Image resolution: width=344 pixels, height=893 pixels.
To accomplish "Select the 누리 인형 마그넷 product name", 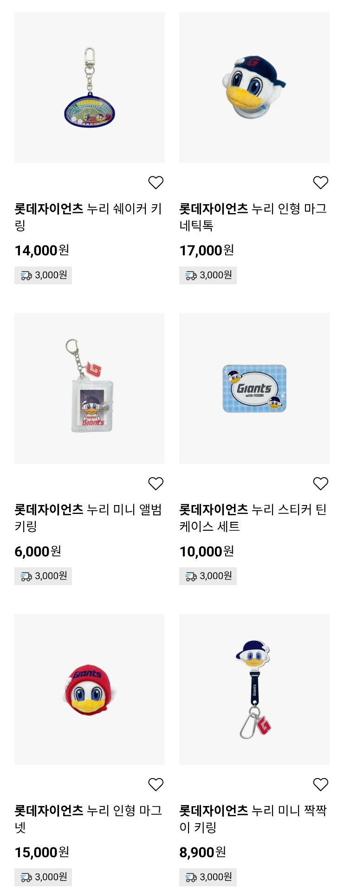I will [x=88, y=819].
